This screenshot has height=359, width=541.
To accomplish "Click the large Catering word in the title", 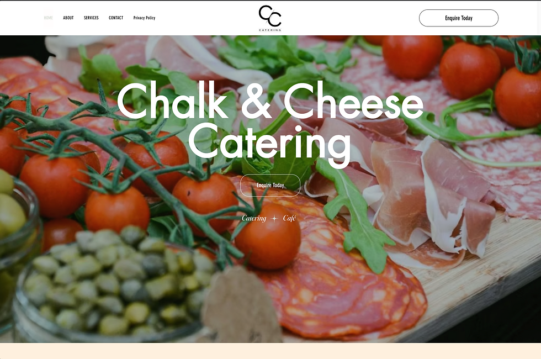I will tap(269, 143).
